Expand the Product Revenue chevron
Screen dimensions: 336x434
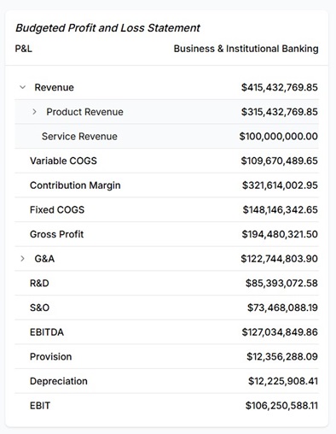coord(34,112)
